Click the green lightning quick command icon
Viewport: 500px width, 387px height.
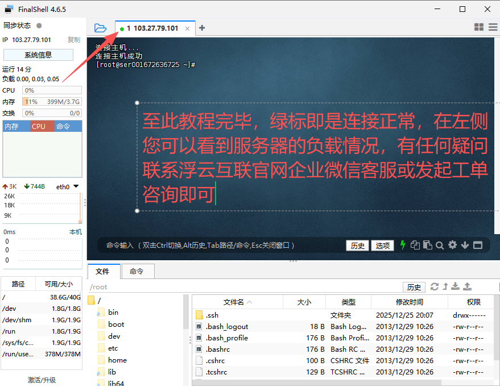pyautogui.click(x=403, y=245)
